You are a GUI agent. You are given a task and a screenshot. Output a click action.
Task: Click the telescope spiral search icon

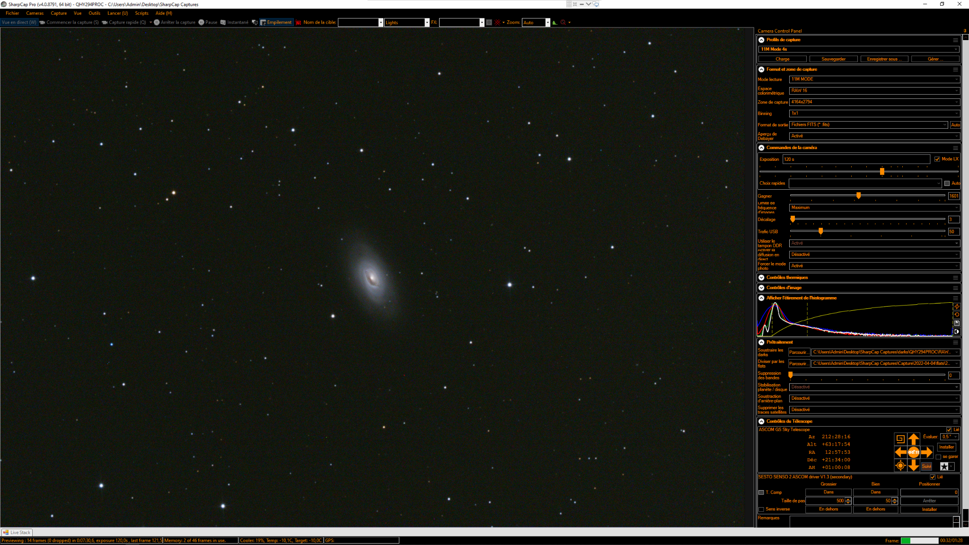click(x=900, y=439)
